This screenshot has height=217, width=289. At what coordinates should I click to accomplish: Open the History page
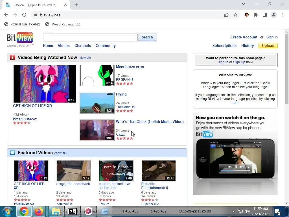(248, 45)
